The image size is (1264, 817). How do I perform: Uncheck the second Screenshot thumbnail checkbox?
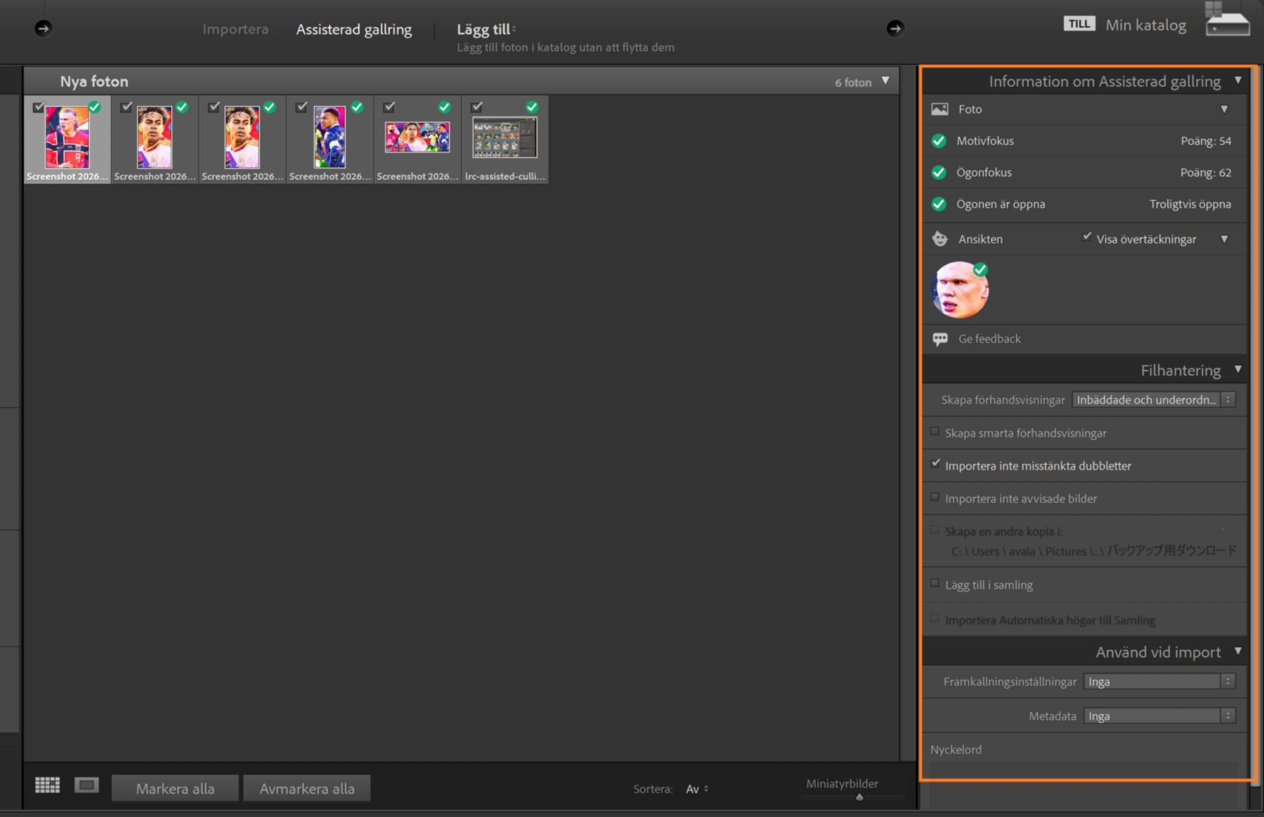point(126,107)
